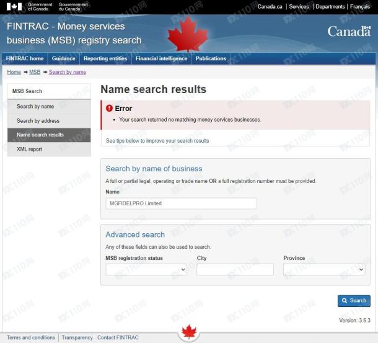Open the FINTRAC home menu
This screenshot has width=378, height=343.
(x=25, y=58)
